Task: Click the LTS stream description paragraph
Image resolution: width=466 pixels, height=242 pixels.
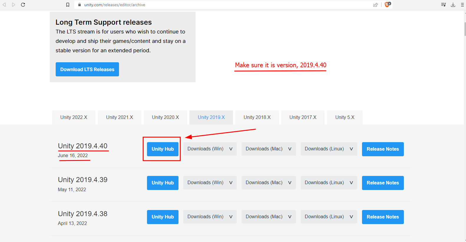Action: [120, 41]
